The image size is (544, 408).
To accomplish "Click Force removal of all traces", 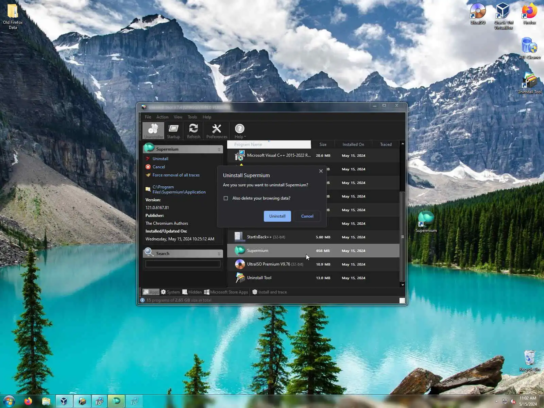I will 176,175.
